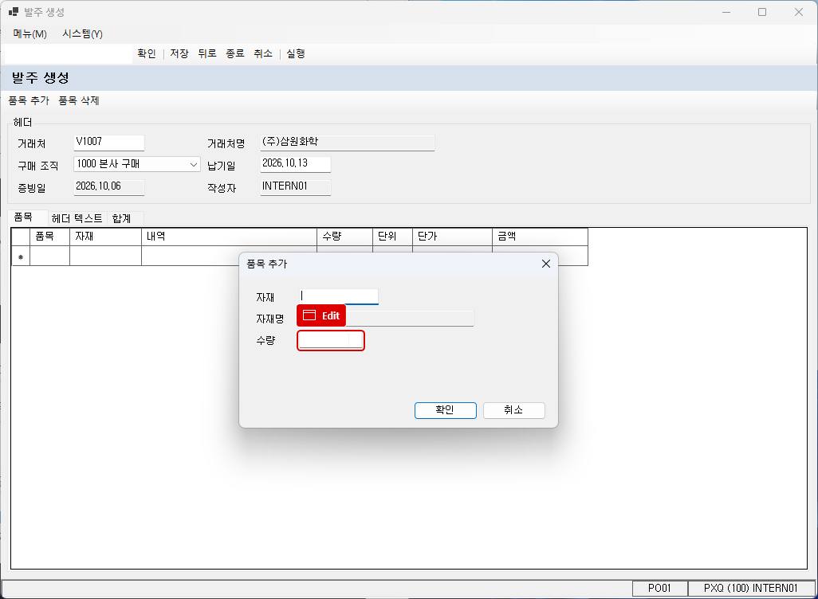Select the new row marker (*) in the grid
Screen dimensions: 818x599
tap(21, 256)
